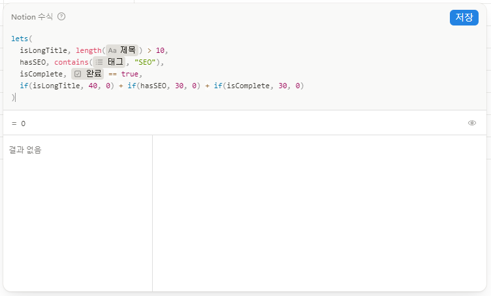Click the "lets(" keyword in formula
The image size is (491, 296).
(x=22, y=39)
